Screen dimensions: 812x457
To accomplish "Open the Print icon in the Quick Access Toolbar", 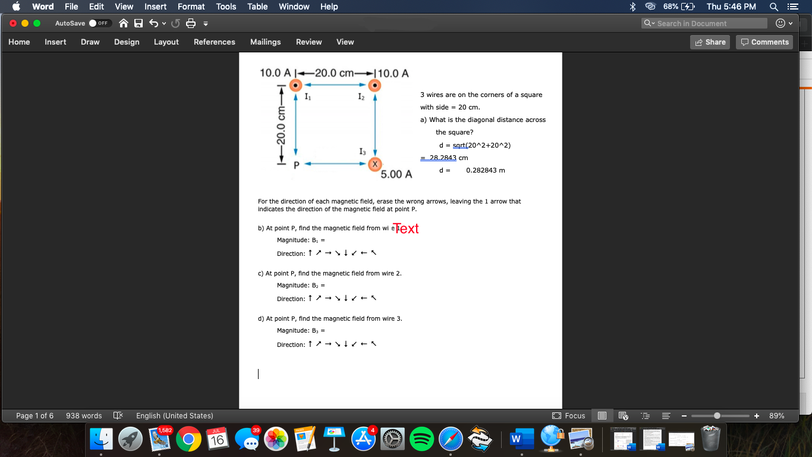I will pos(190,23).
